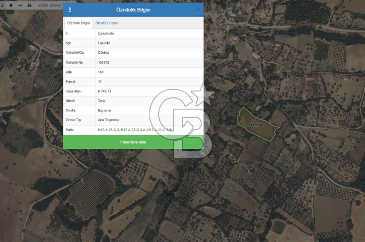365x242 pixels.
Task: Click the info icon in the toolbar
Action: click(x=2, y=5)
